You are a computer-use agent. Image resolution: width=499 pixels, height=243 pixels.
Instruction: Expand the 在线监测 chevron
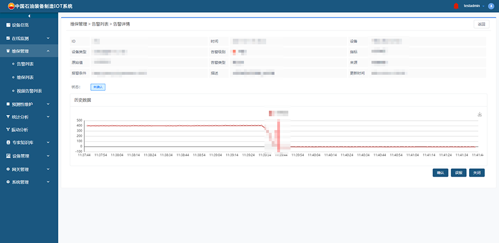click(x=48, y=38)
